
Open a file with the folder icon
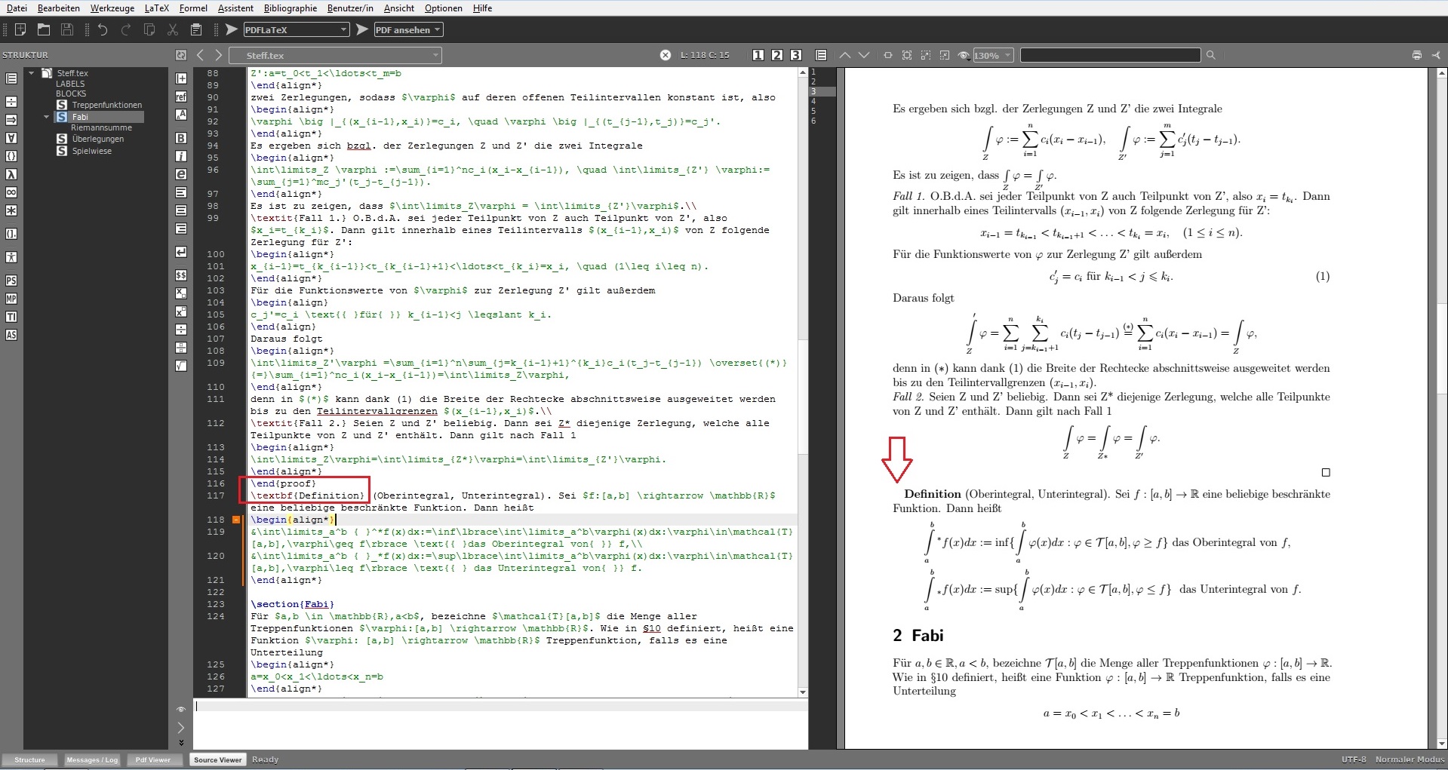[44, 29]
